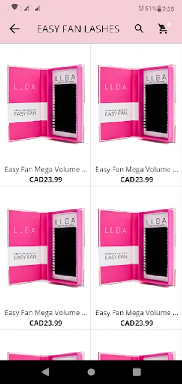Viewport: 182px width, 384px height.
Task: Tap Android home circle button
Action: coord(91,372)
